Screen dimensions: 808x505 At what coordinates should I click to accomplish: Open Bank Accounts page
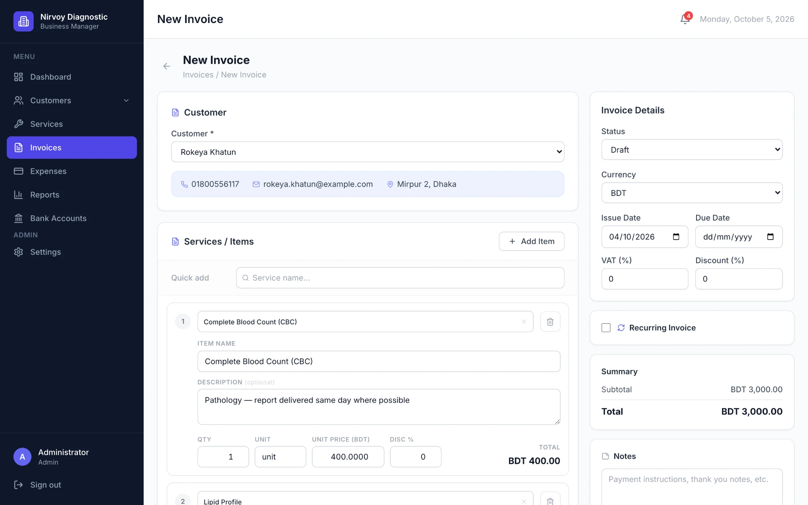[72, 218]
